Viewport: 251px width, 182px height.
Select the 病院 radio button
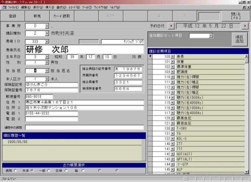click(15, 170)
